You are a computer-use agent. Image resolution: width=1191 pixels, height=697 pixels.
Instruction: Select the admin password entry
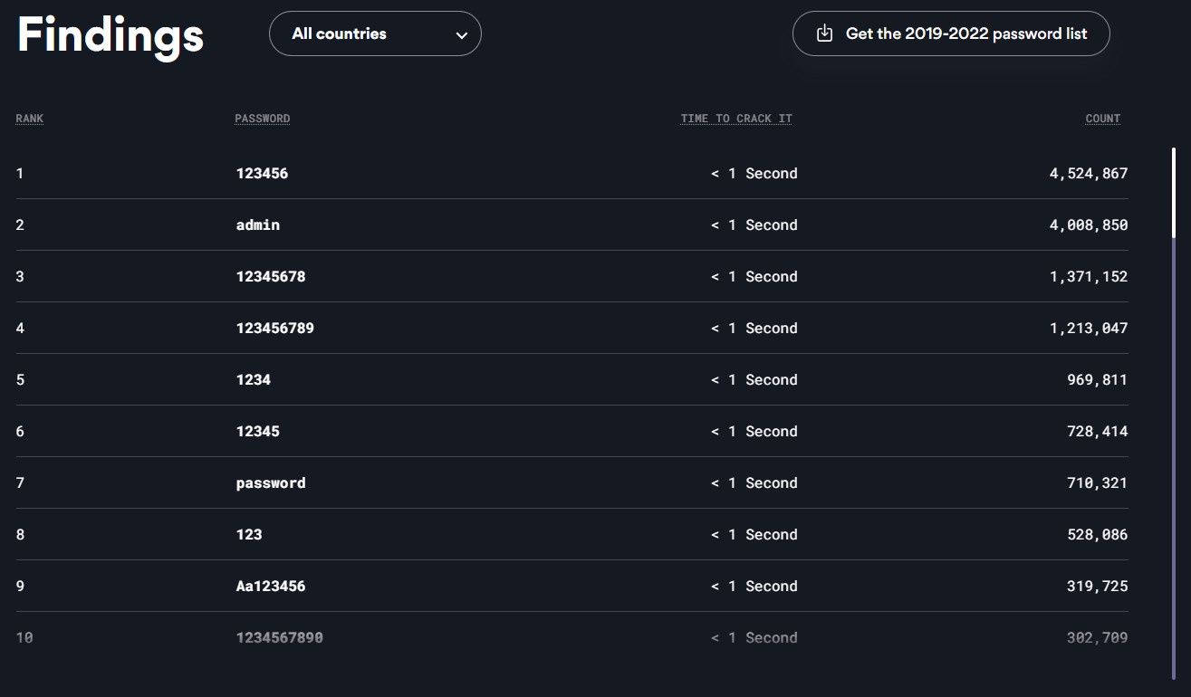click(258, 224)
